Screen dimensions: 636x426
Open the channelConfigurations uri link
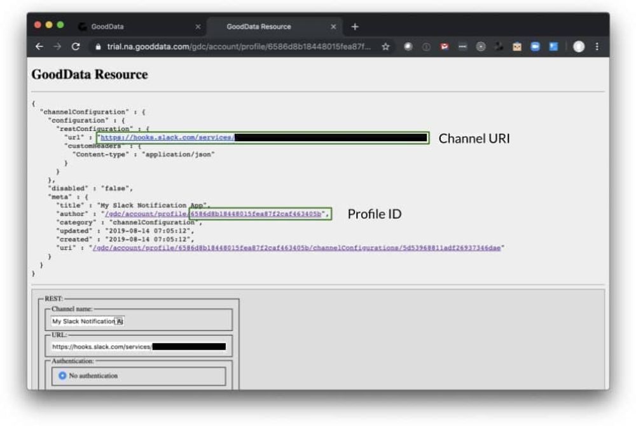[296, 248]
